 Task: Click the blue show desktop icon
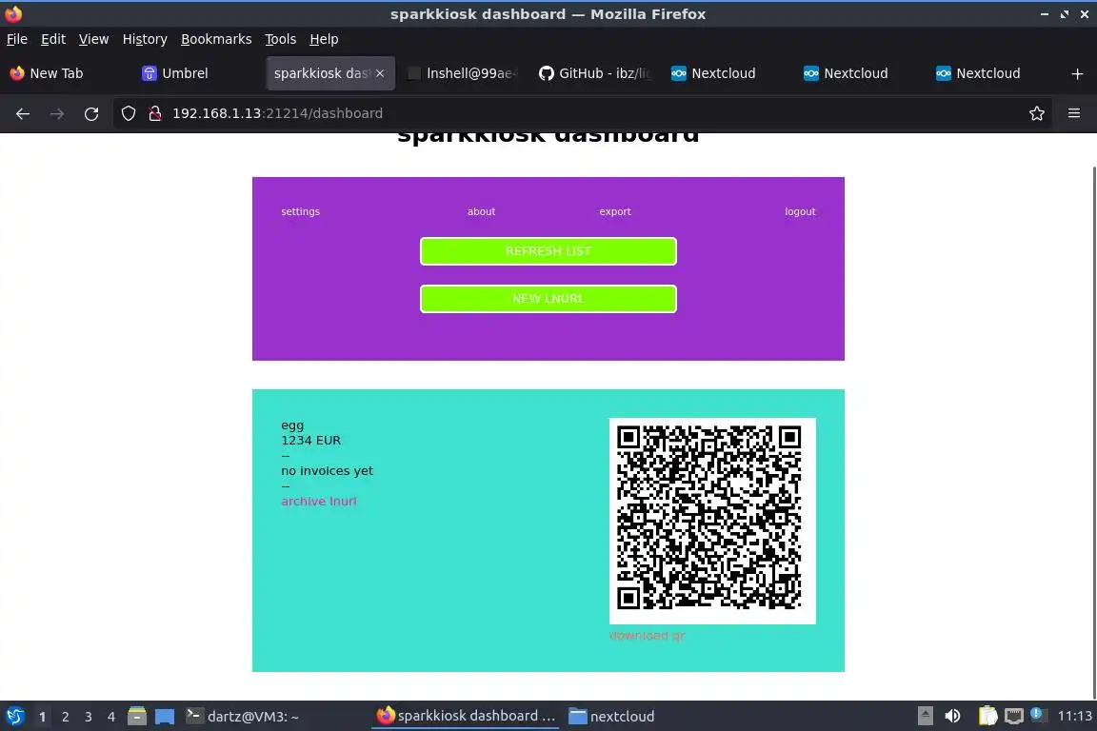click(x=165, y=717)
